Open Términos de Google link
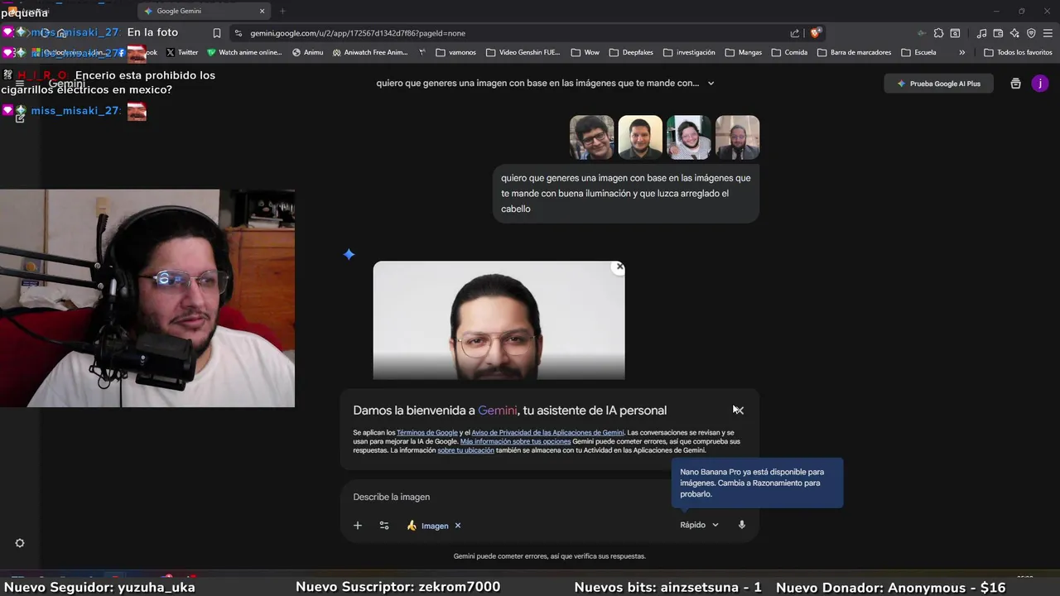Viewport: 1060px width, 596px height. (427, 433)
